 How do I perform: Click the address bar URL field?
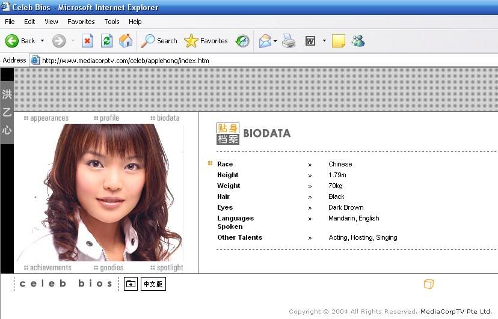coord(263,60)
